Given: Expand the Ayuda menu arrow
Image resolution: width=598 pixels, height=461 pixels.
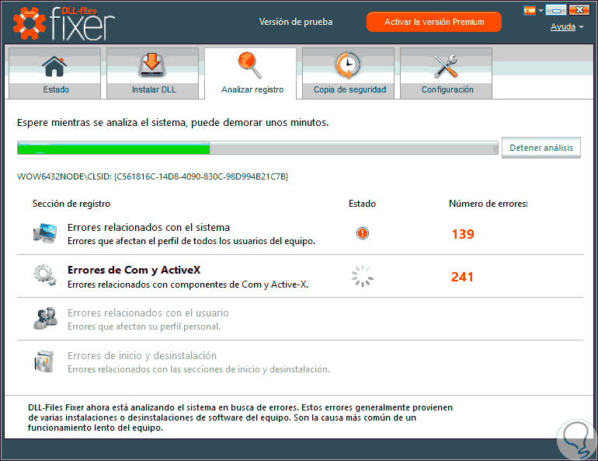Looking at the screenshot, I should 581,27.
